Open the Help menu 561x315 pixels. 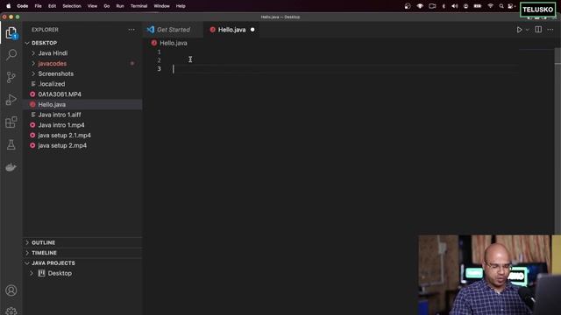pos(181,6)
